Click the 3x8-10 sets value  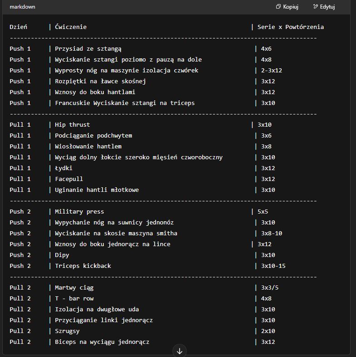(x=272, y=233)
